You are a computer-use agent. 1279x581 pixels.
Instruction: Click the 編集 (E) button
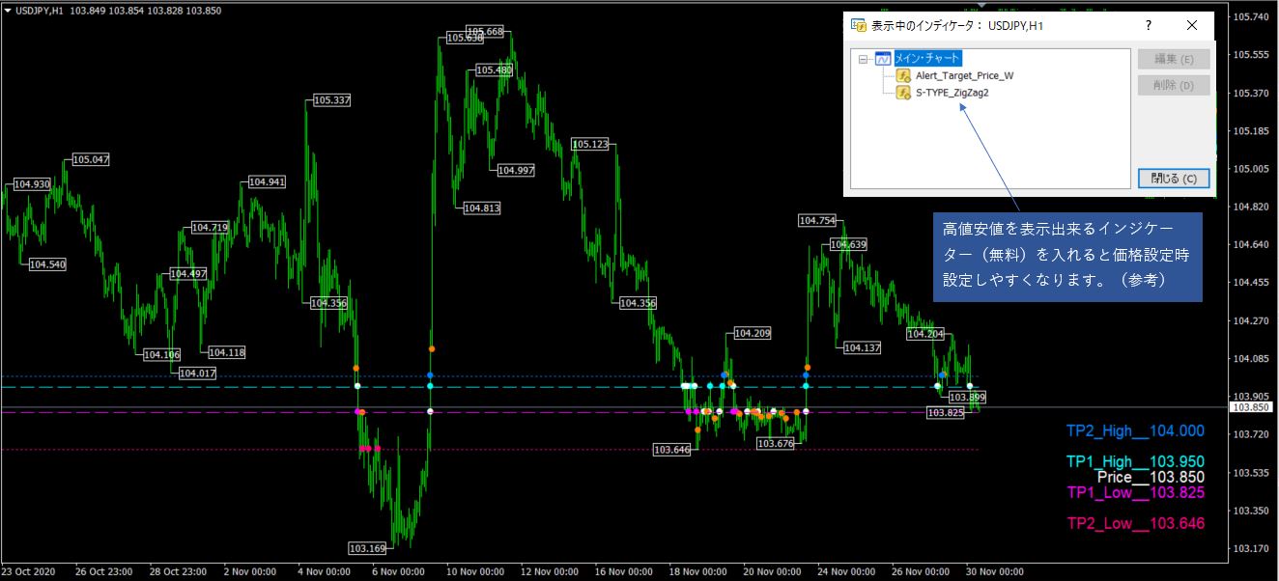click(1173, 60)
